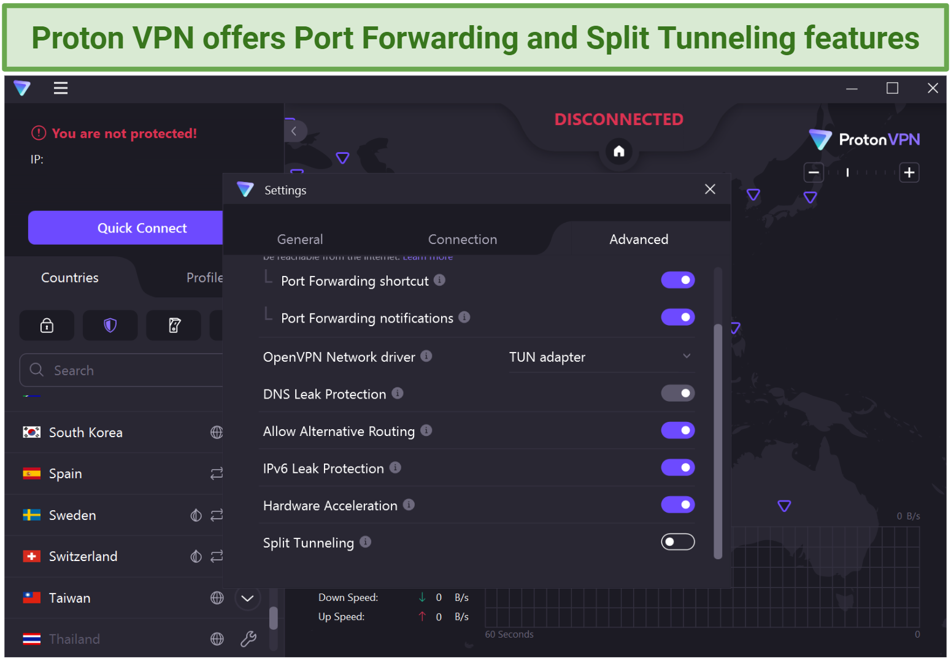Click the maintenance wrench icon for Thailand

tap(248, 639)
